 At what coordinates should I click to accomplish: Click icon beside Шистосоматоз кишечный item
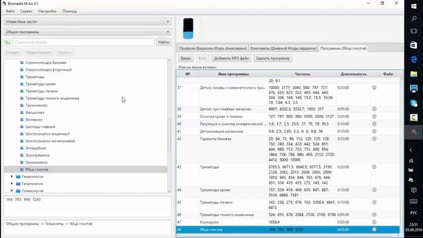tap(22, 134)
